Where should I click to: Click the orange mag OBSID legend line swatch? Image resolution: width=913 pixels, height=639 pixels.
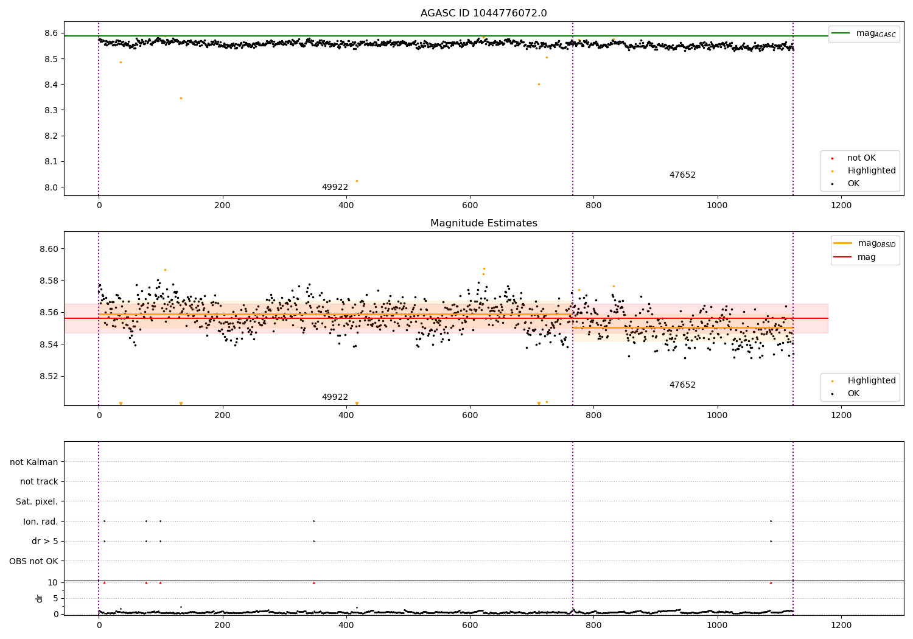click(843, 243)
